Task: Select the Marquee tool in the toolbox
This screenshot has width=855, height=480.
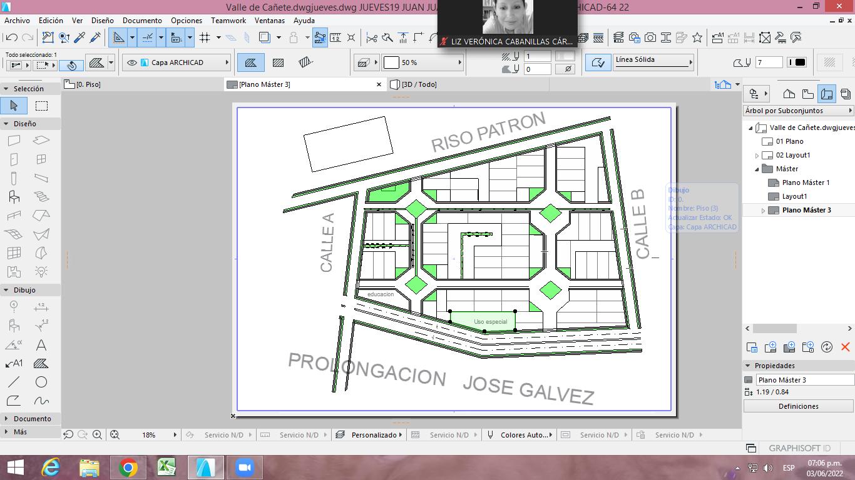Action: click(41, 106)
